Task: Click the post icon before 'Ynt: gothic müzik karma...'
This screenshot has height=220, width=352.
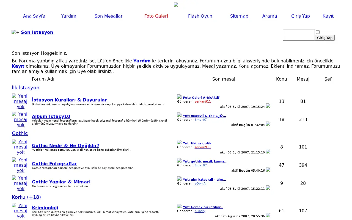Action: (x=179, y=161)
